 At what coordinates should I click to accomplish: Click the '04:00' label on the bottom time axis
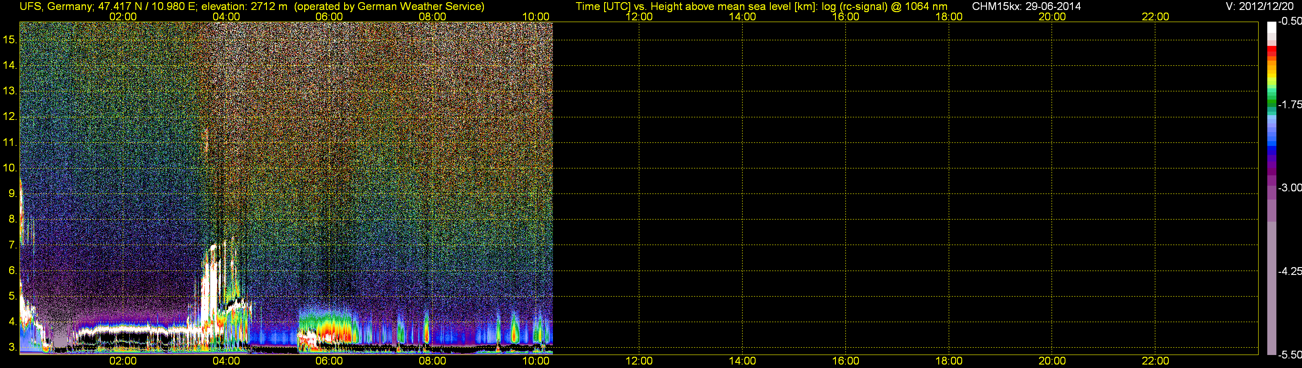226,361
